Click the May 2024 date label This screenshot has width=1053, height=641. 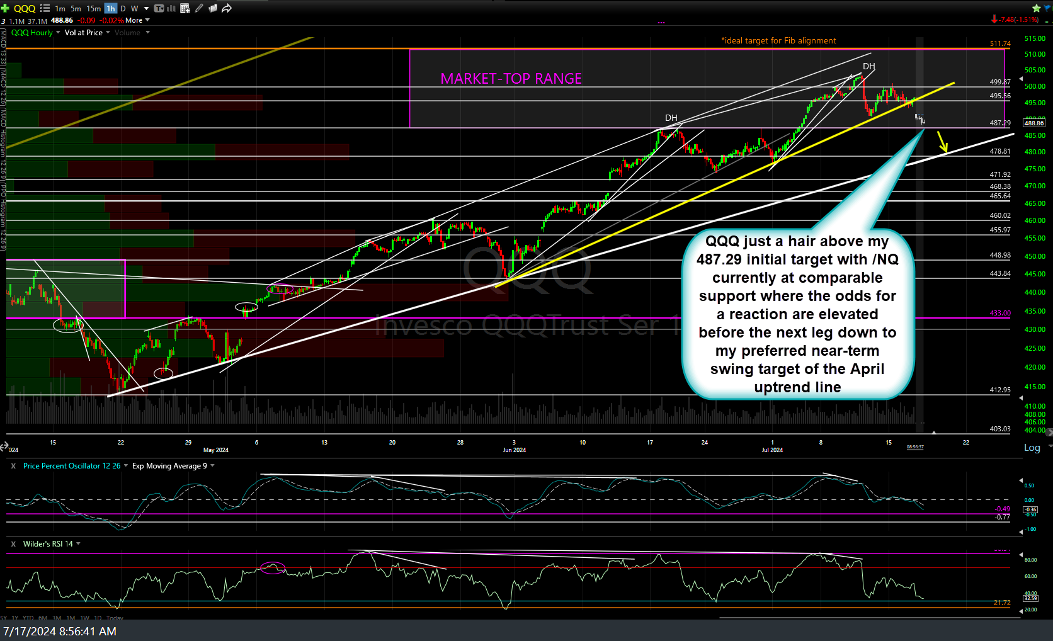pos(216,450)
